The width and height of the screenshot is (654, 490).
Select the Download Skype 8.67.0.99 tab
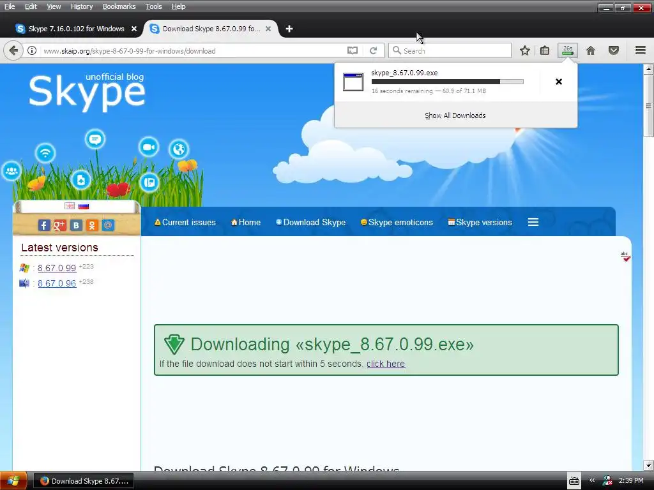[211, 29]
